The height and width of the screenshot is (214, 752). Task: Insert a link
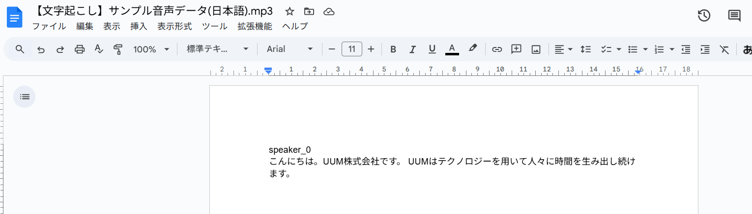tap(497, 49)
